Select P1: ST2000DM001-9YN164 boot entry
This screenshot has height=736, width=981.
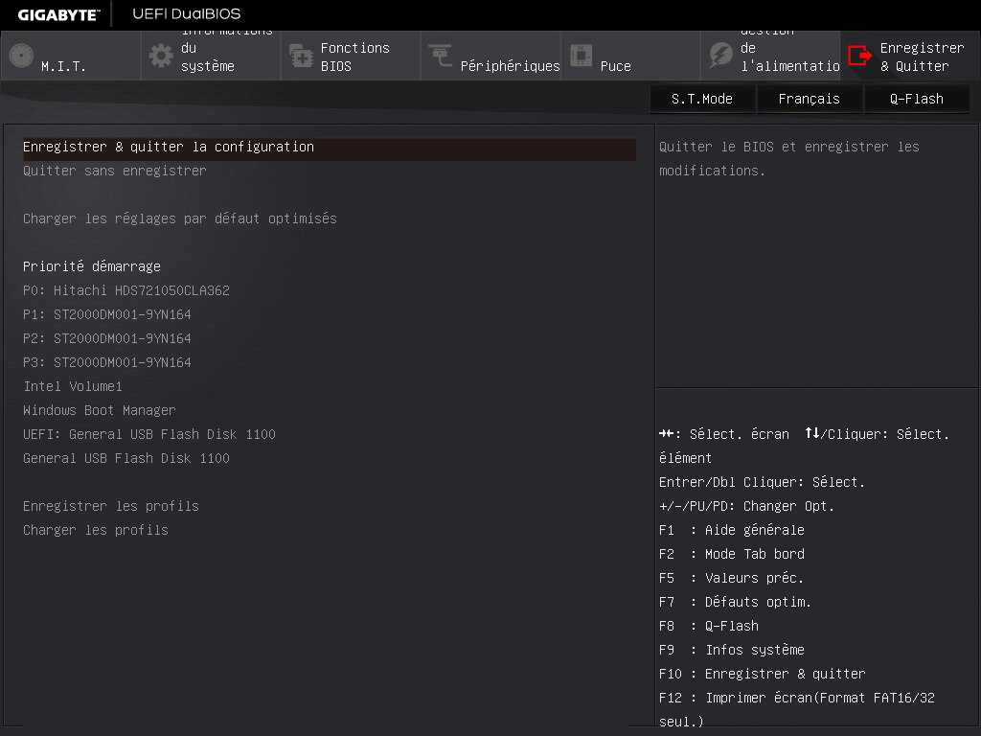[x=107, y=314]
